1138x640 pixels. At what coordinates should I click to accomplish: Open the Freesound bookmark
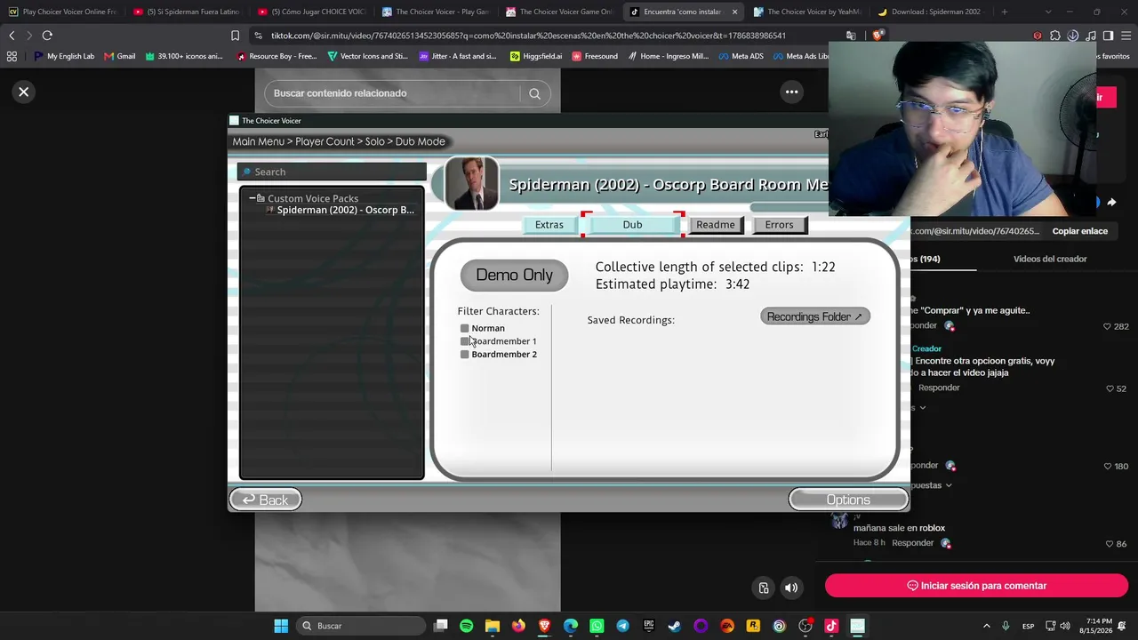pos(595,56)
